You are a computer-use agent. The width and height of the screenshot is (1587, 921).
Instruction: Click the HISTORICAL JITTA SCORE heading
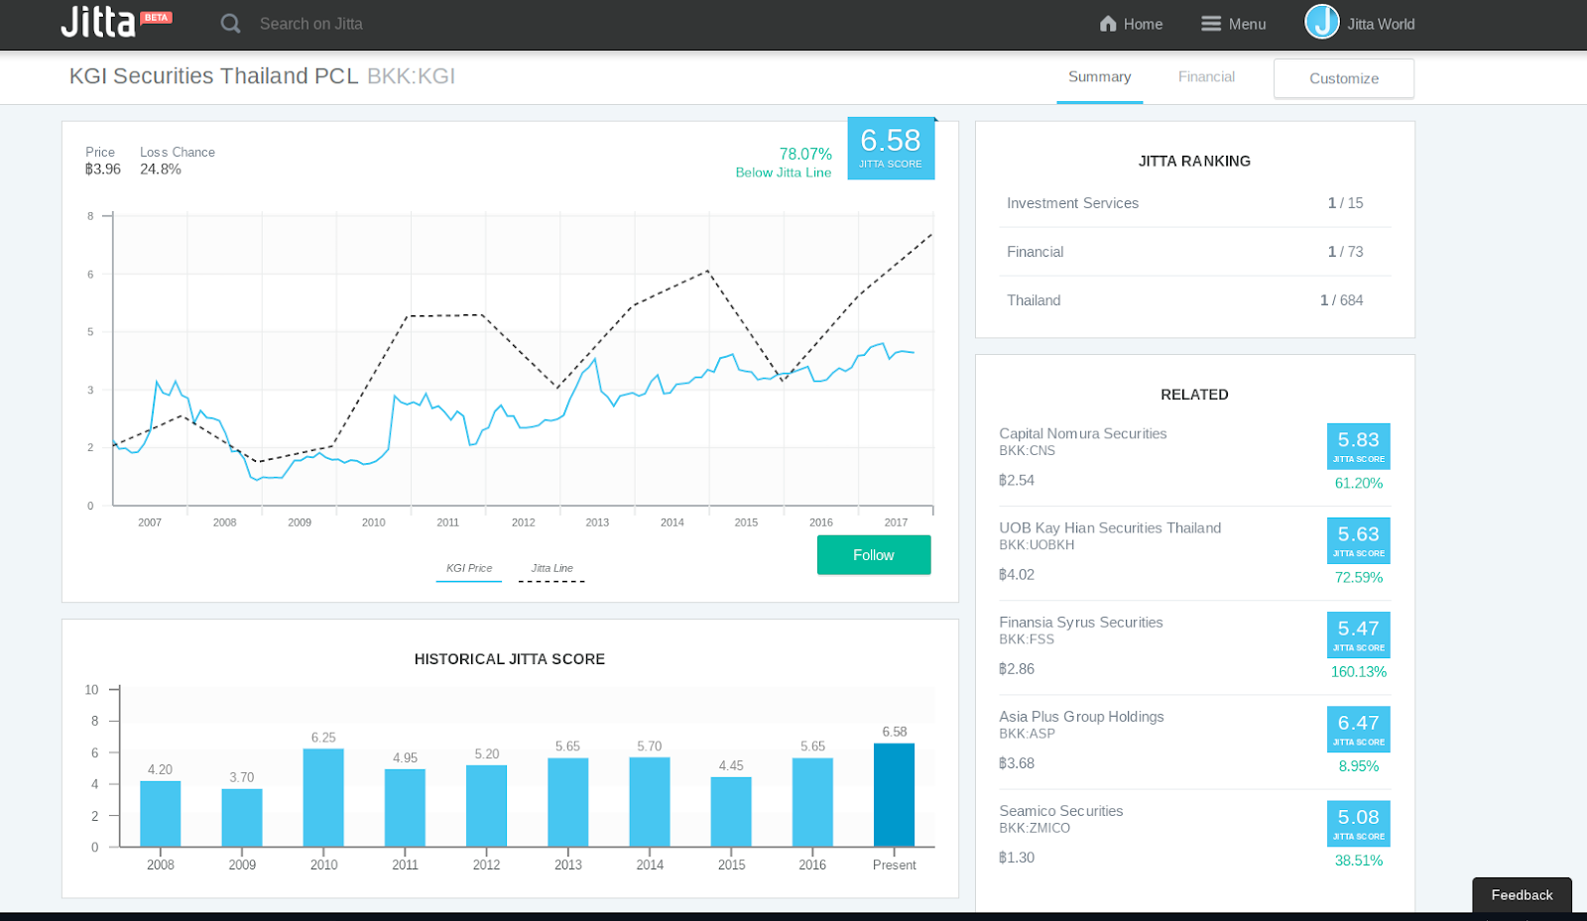click(x=510, y=659)
